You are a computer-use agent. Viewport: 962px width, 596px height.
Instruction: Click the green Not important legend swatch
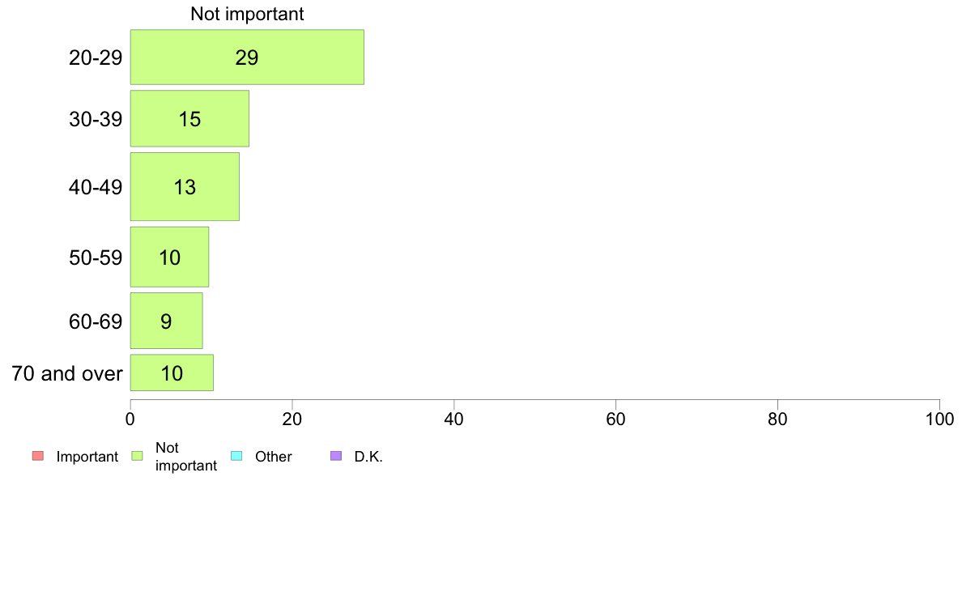coord(138,456)
